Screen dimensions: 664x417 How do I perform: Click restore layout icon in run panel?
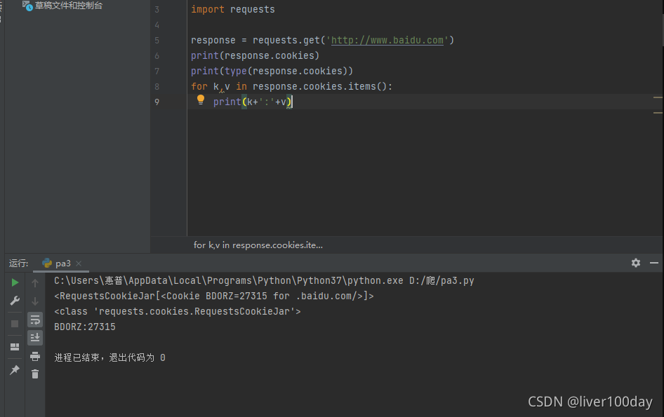tap(15, 347)
